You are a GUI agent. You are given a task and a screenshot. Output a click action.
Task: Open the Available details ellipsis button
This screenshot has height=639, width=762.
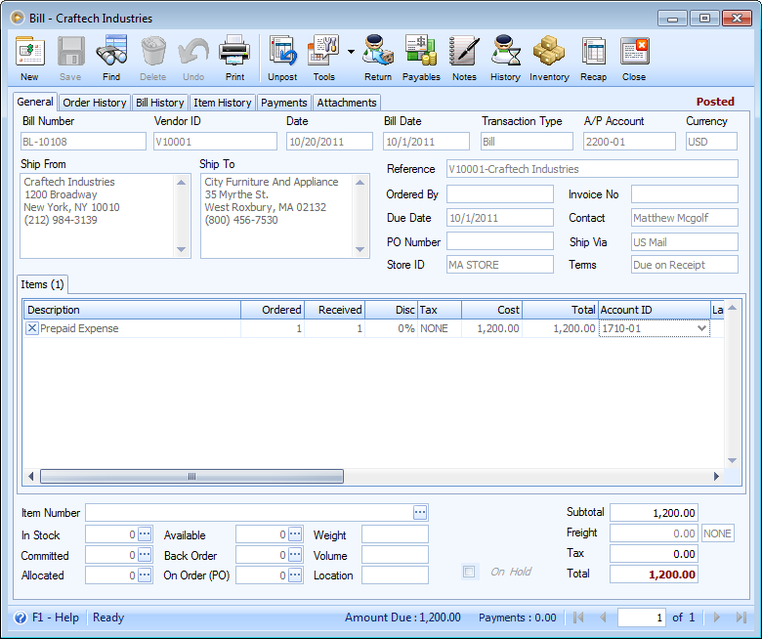click(x=295, y=534)
